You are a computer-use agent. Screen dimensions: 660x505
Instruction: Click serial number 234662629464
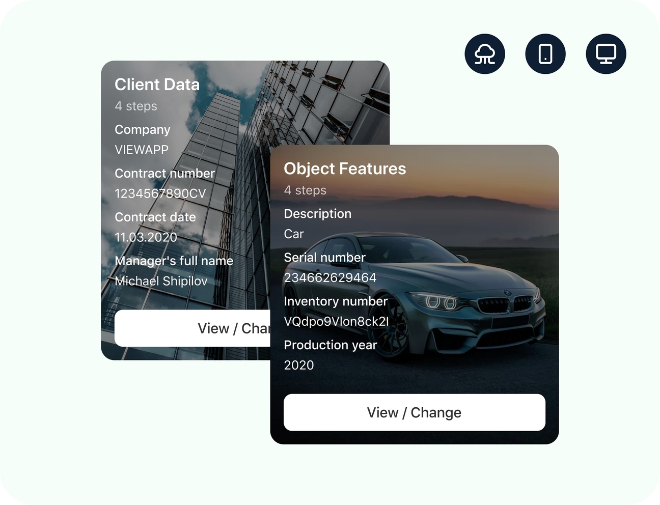(330, 277)
